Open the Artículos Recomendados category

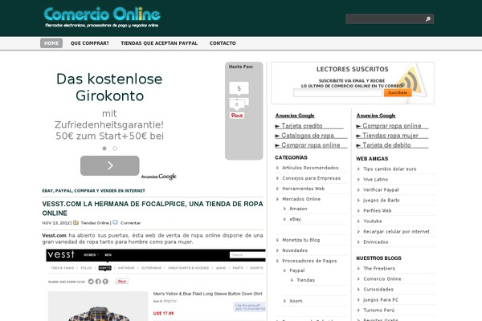pyautogui.click(x=310, y=168)
